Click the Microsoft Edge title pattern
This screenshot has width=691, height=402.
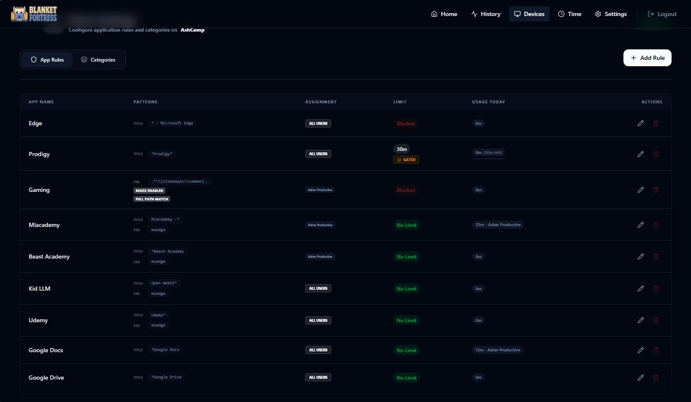(x=172, y=123)
